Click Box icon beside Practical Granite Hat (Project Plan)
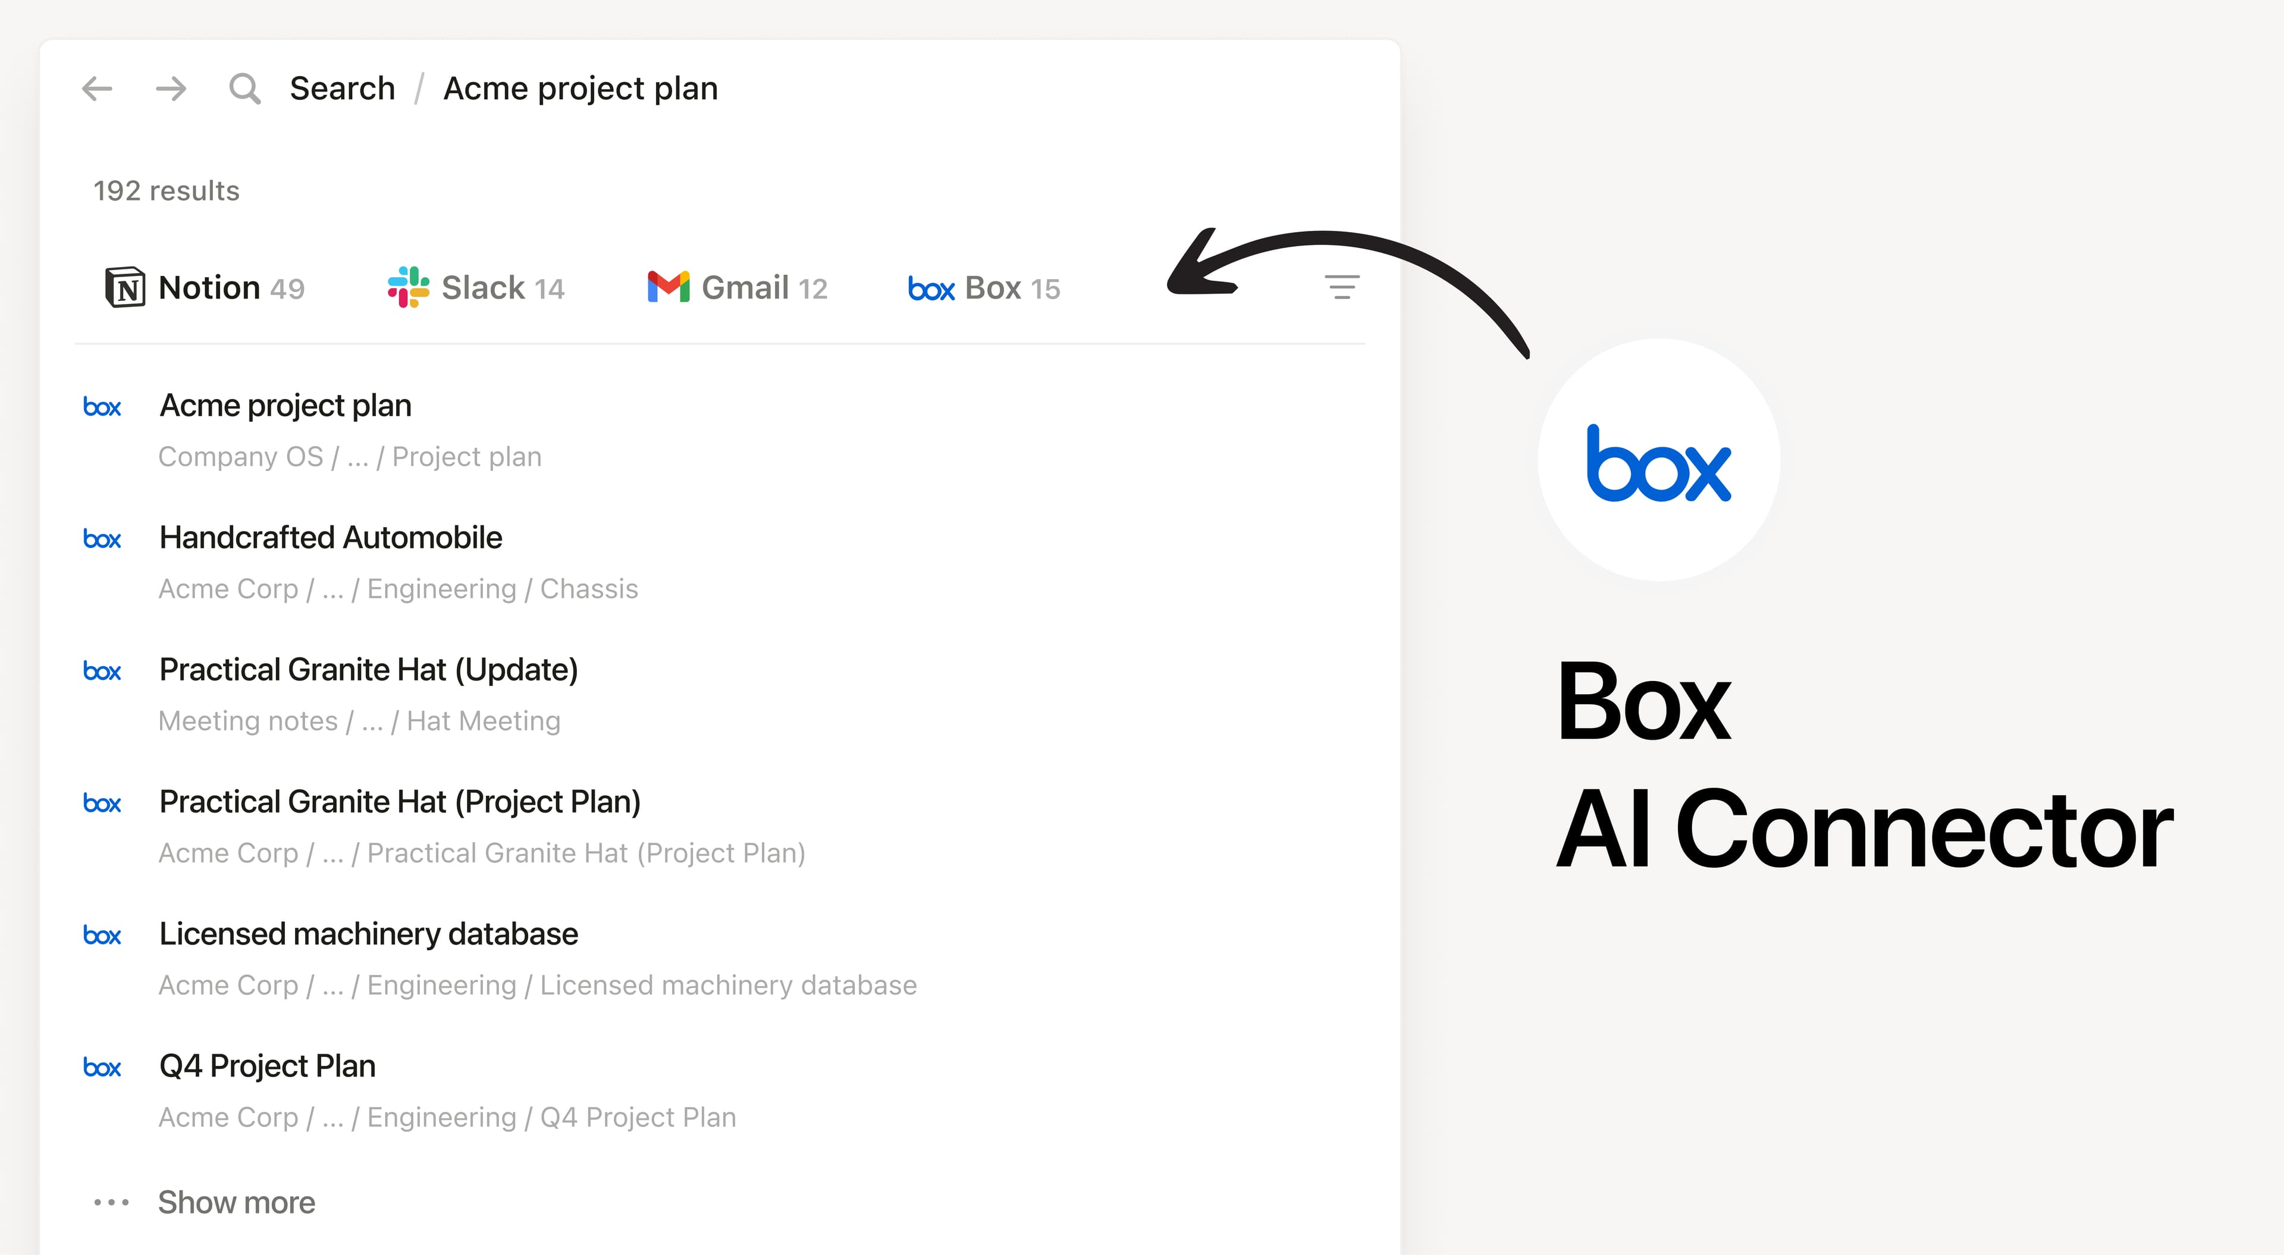2284x1255 pixels. coord(102,804)
